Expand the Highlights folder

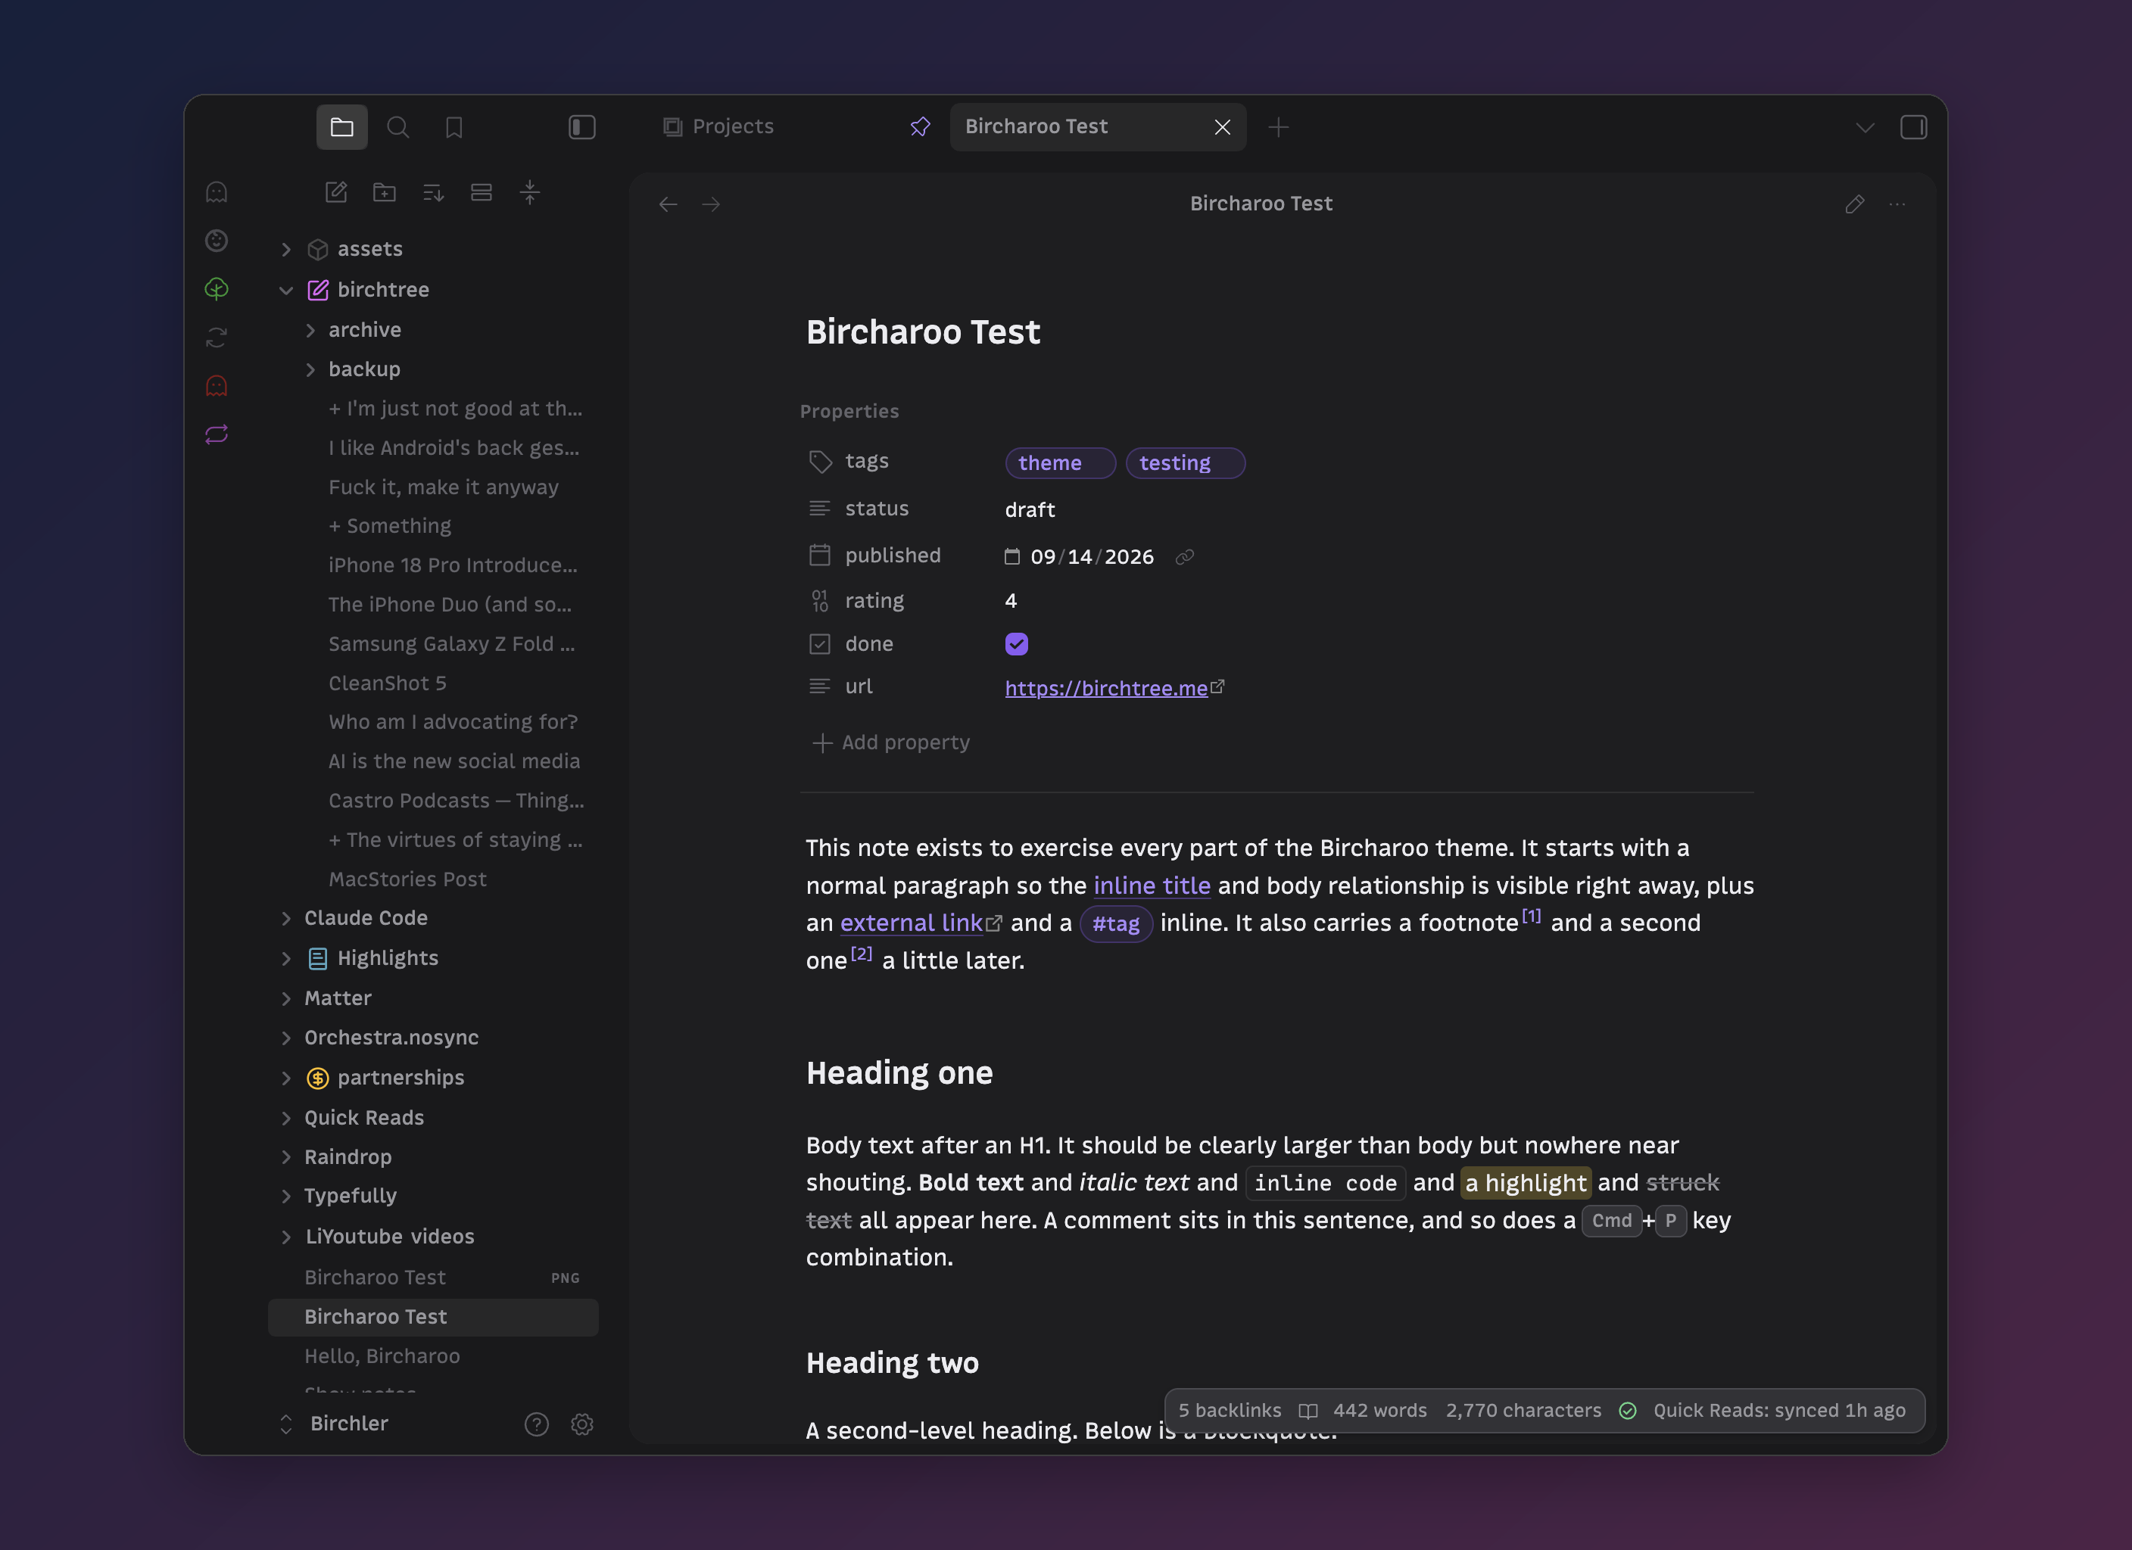pyautogui.click(x=287, y=959)
